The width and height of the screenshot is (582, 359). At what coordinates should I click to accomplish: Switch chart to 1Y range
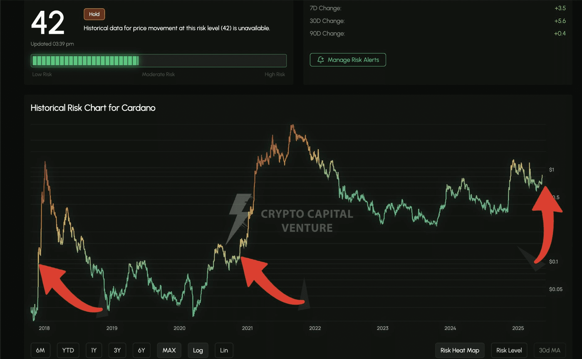94,350
